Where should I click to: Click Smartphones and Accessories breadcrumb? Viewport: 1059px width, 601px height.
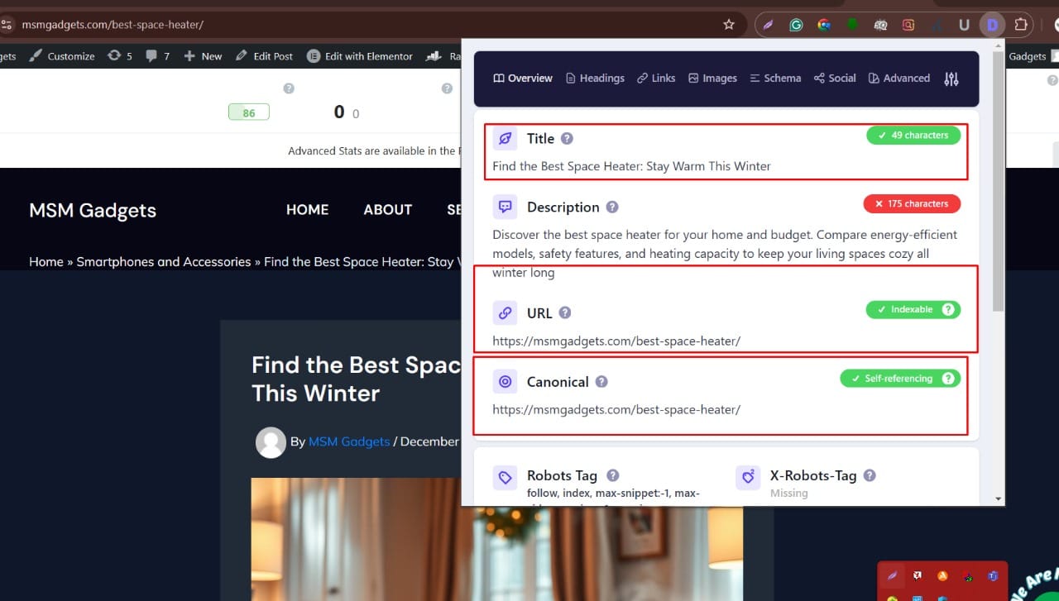[164, 262]
